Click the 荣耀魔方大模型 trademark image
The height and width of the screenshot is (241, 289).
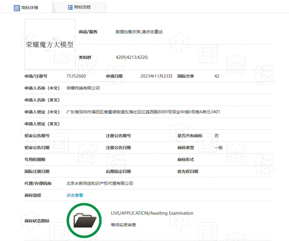coord(50,44)
